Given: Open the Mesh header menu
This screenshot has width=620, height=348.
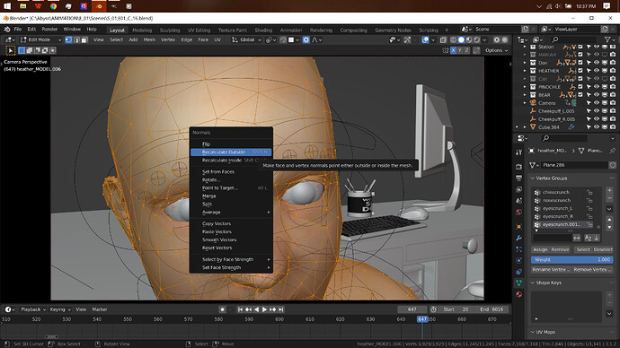Looking at the screenshot, I should (x=149, y=39).
